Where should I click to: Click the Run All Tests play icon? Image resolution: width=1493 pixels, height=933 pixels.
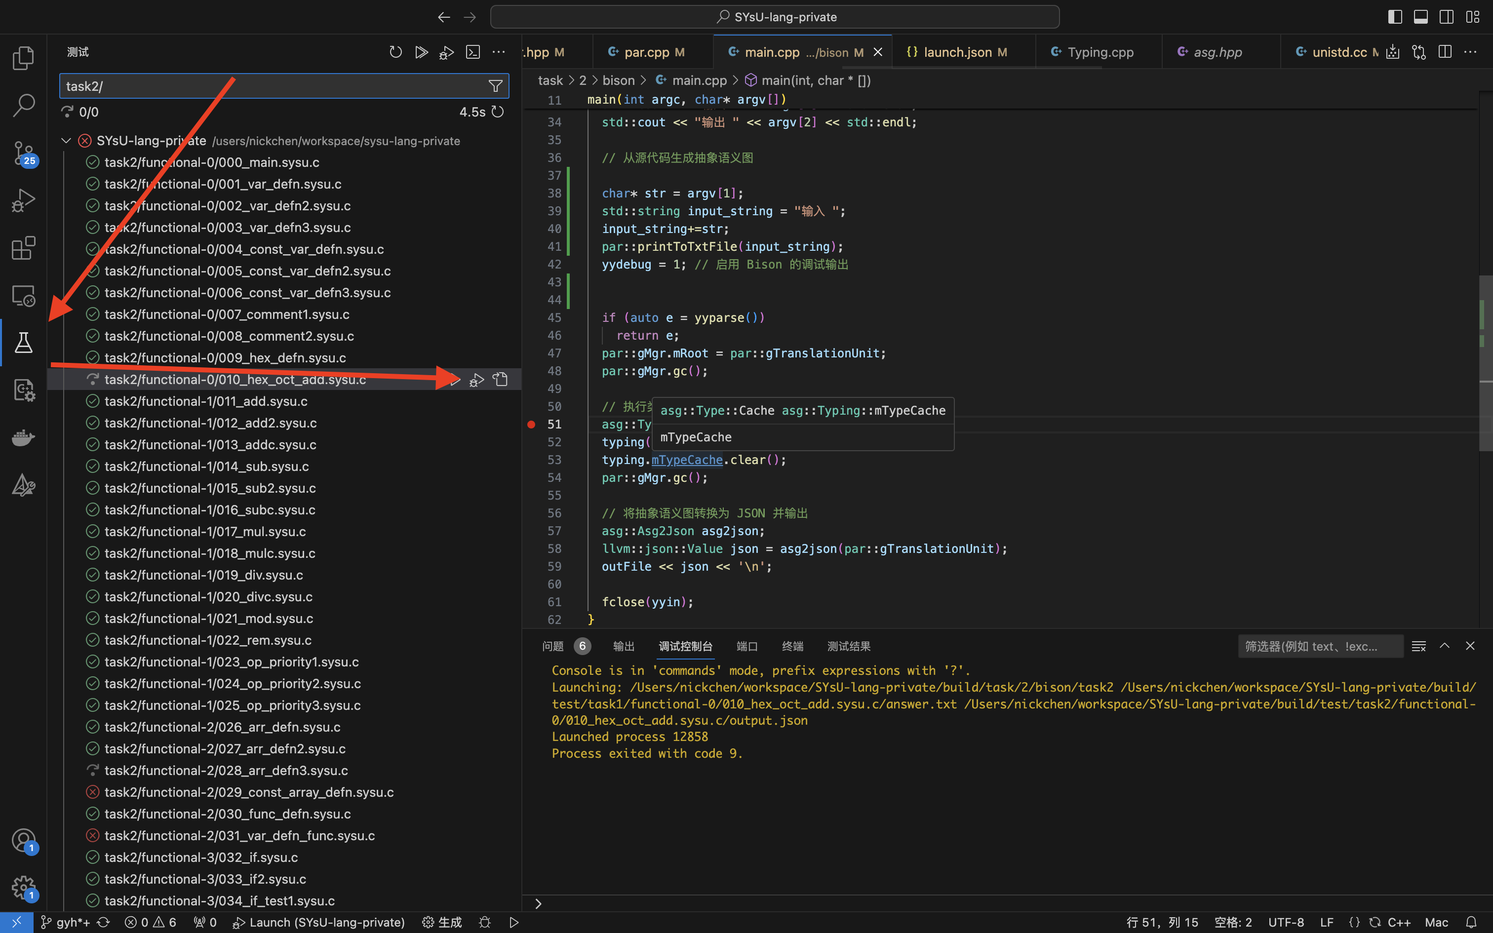click(x=421, y=52)
